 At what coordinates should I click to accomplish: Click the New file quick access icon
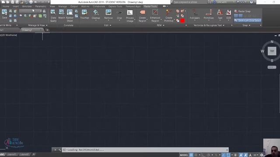point(3,2)
